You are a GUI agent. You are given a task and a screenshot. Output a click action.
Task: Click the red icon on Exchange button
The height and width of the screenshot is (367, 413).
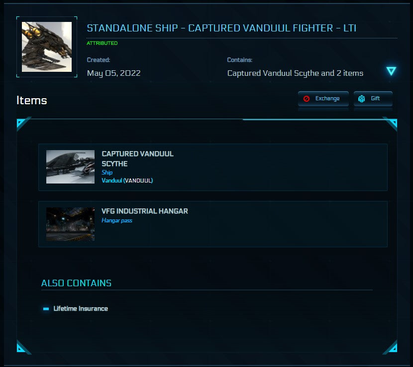point(307,99)
